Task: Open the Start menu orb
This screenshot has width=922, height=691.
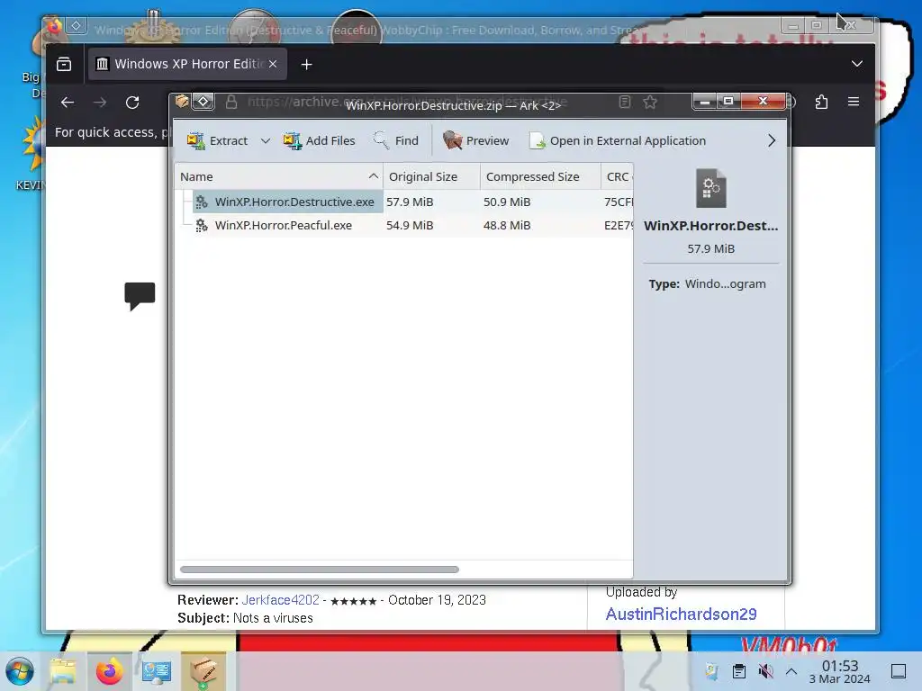Action: pyautogui.click(x=20, y=671)
